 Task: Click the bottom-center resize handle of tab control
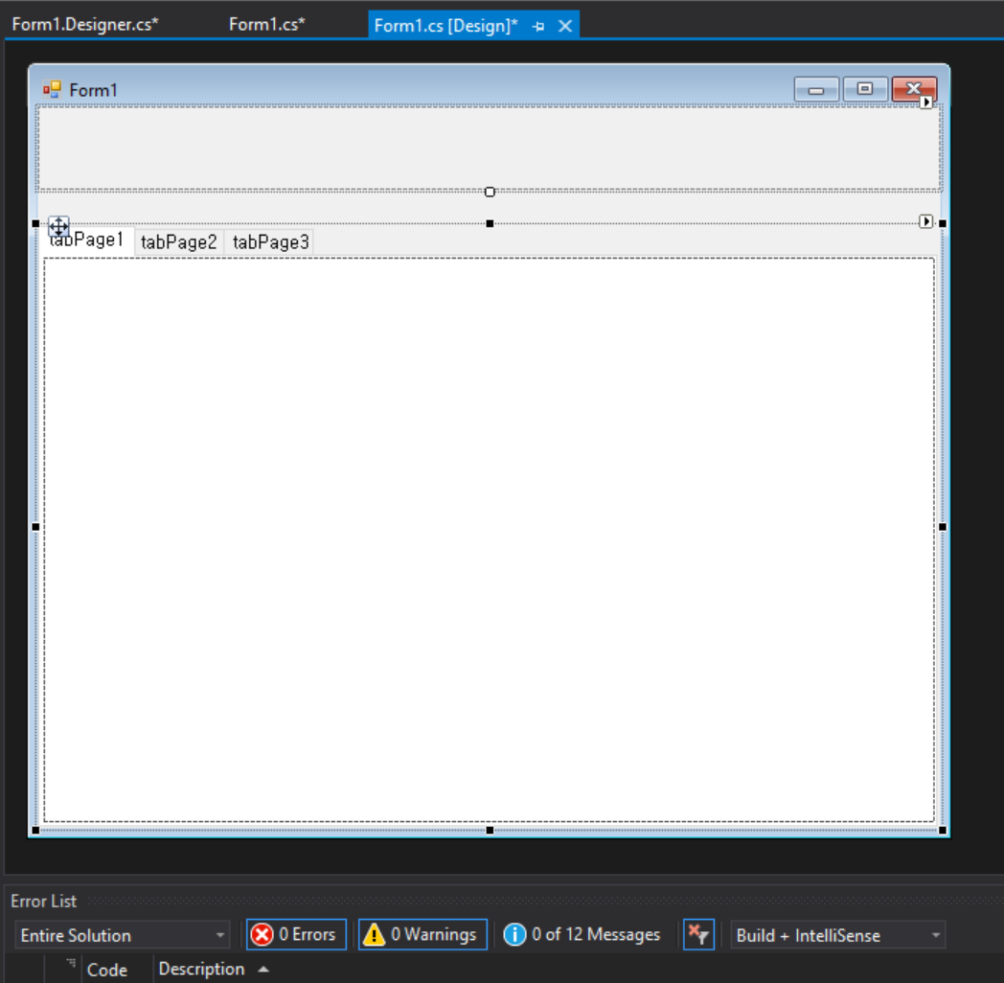pos(490,830)
